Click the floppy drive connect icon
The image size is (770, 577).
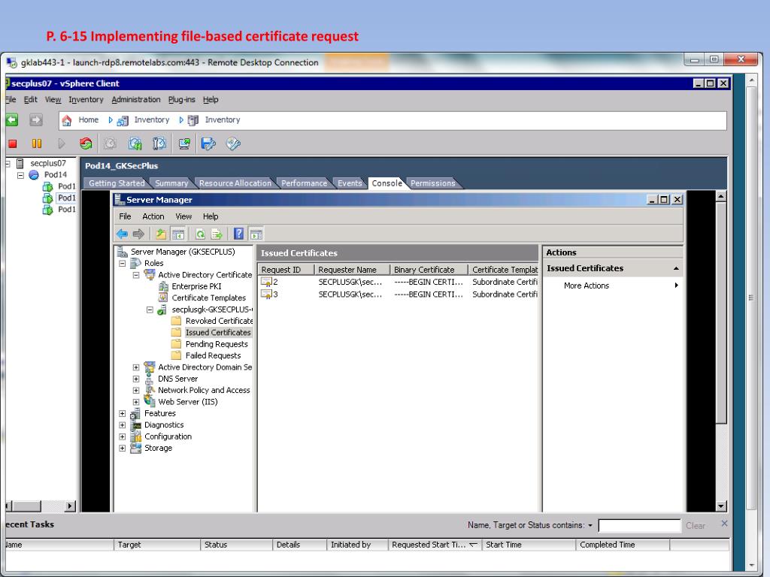tap(209, 143)
